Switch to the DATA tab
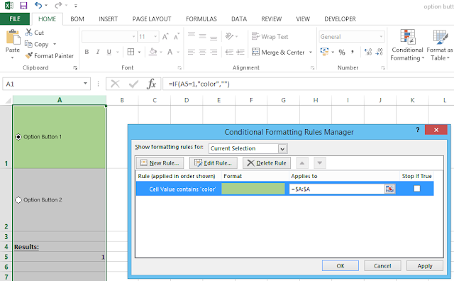454x281 pixels. (x=239, y=19)
